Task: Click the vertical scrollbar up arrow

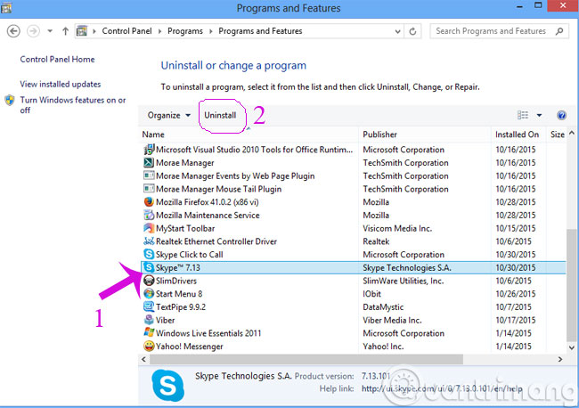Action: tap(572, 133)
